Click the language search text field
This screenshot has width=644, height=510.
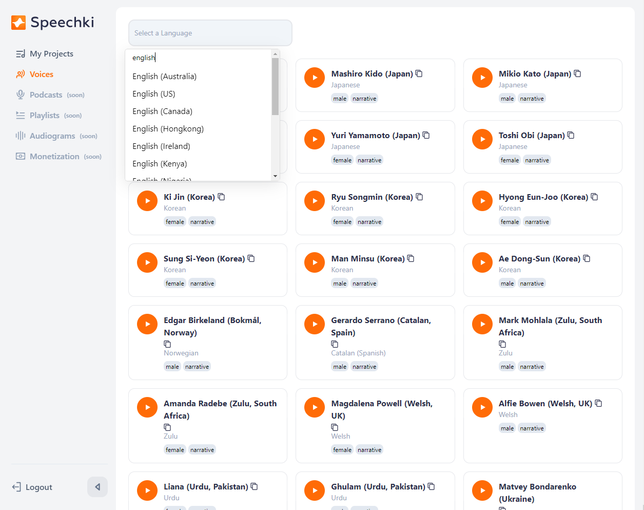point(199,58)
